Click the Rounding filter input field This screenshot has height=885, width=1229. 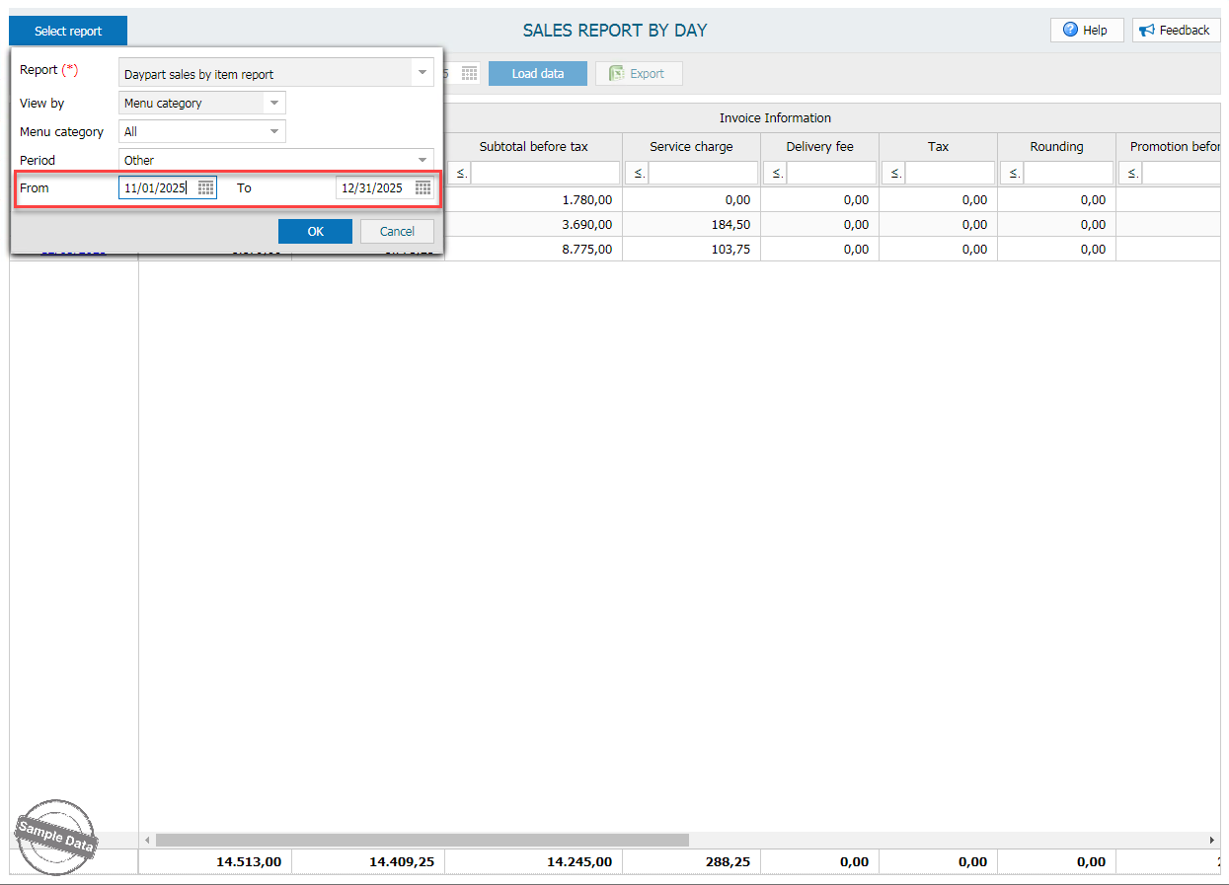(x=1067, y=174)
